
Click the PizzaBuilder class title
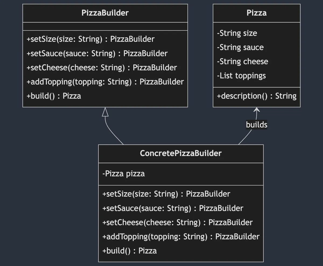(x=105, y=13)
